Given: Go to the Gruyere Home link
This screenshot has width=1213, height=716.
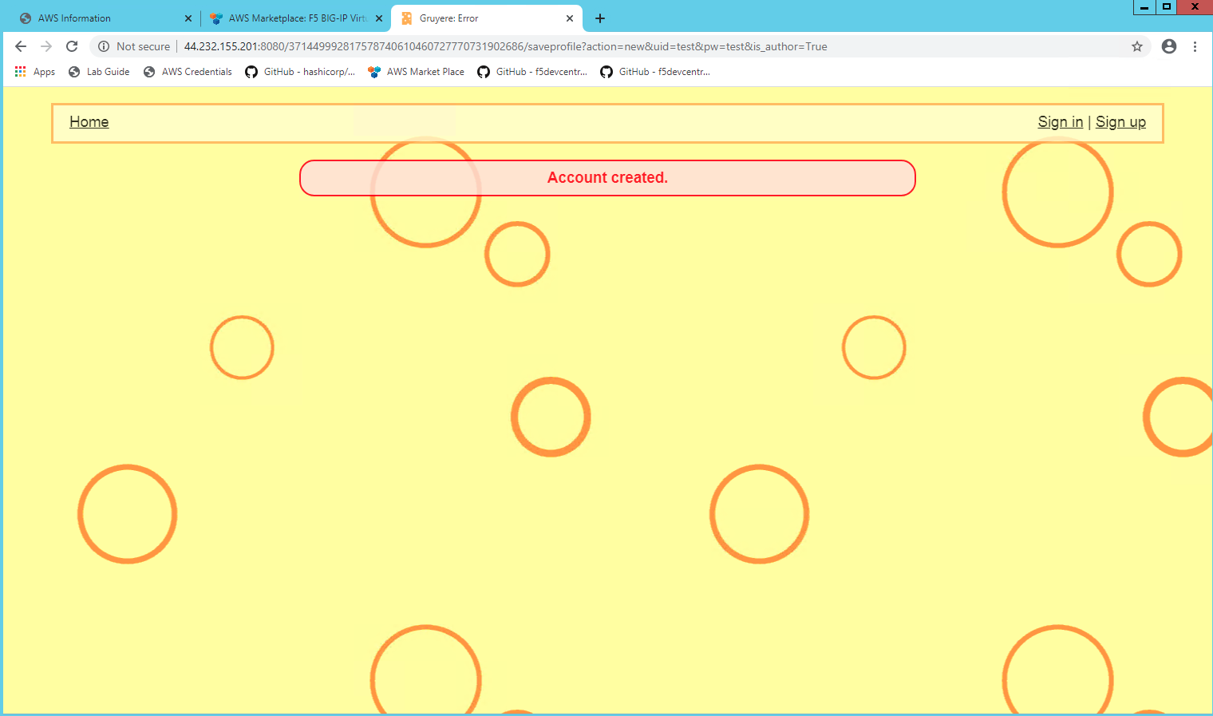Looking at the screenshot, I should coord(89,122).
